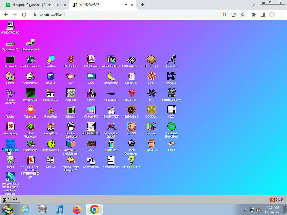Screen dimensions: 287x215
Task: Open the TRASH recycle bin
Action: click(x=10, y=163)
